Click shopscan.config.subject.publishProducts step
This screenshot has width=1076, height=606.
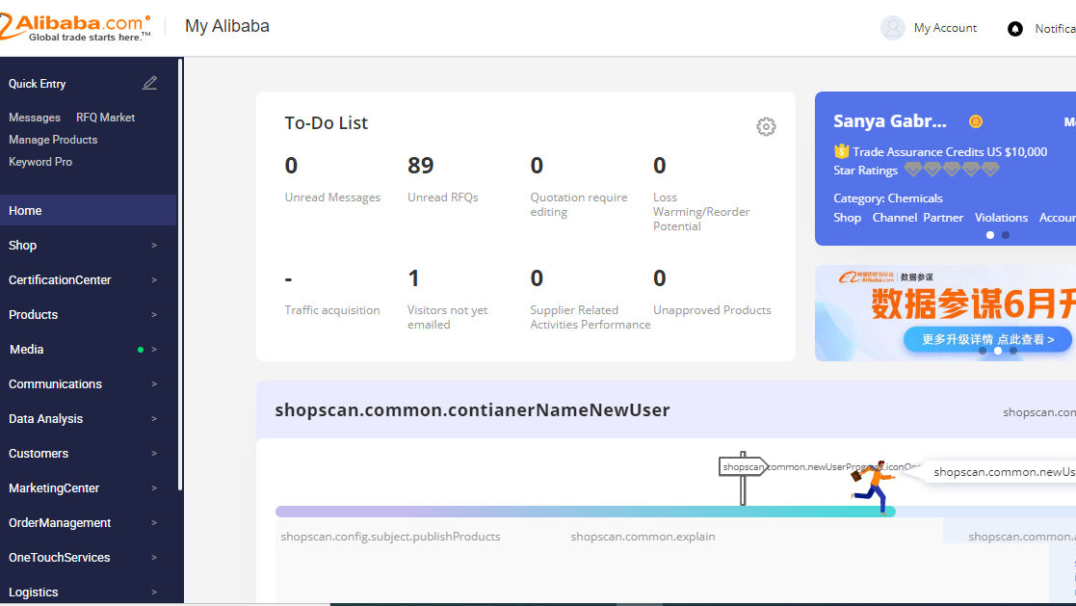click(390, 537)
